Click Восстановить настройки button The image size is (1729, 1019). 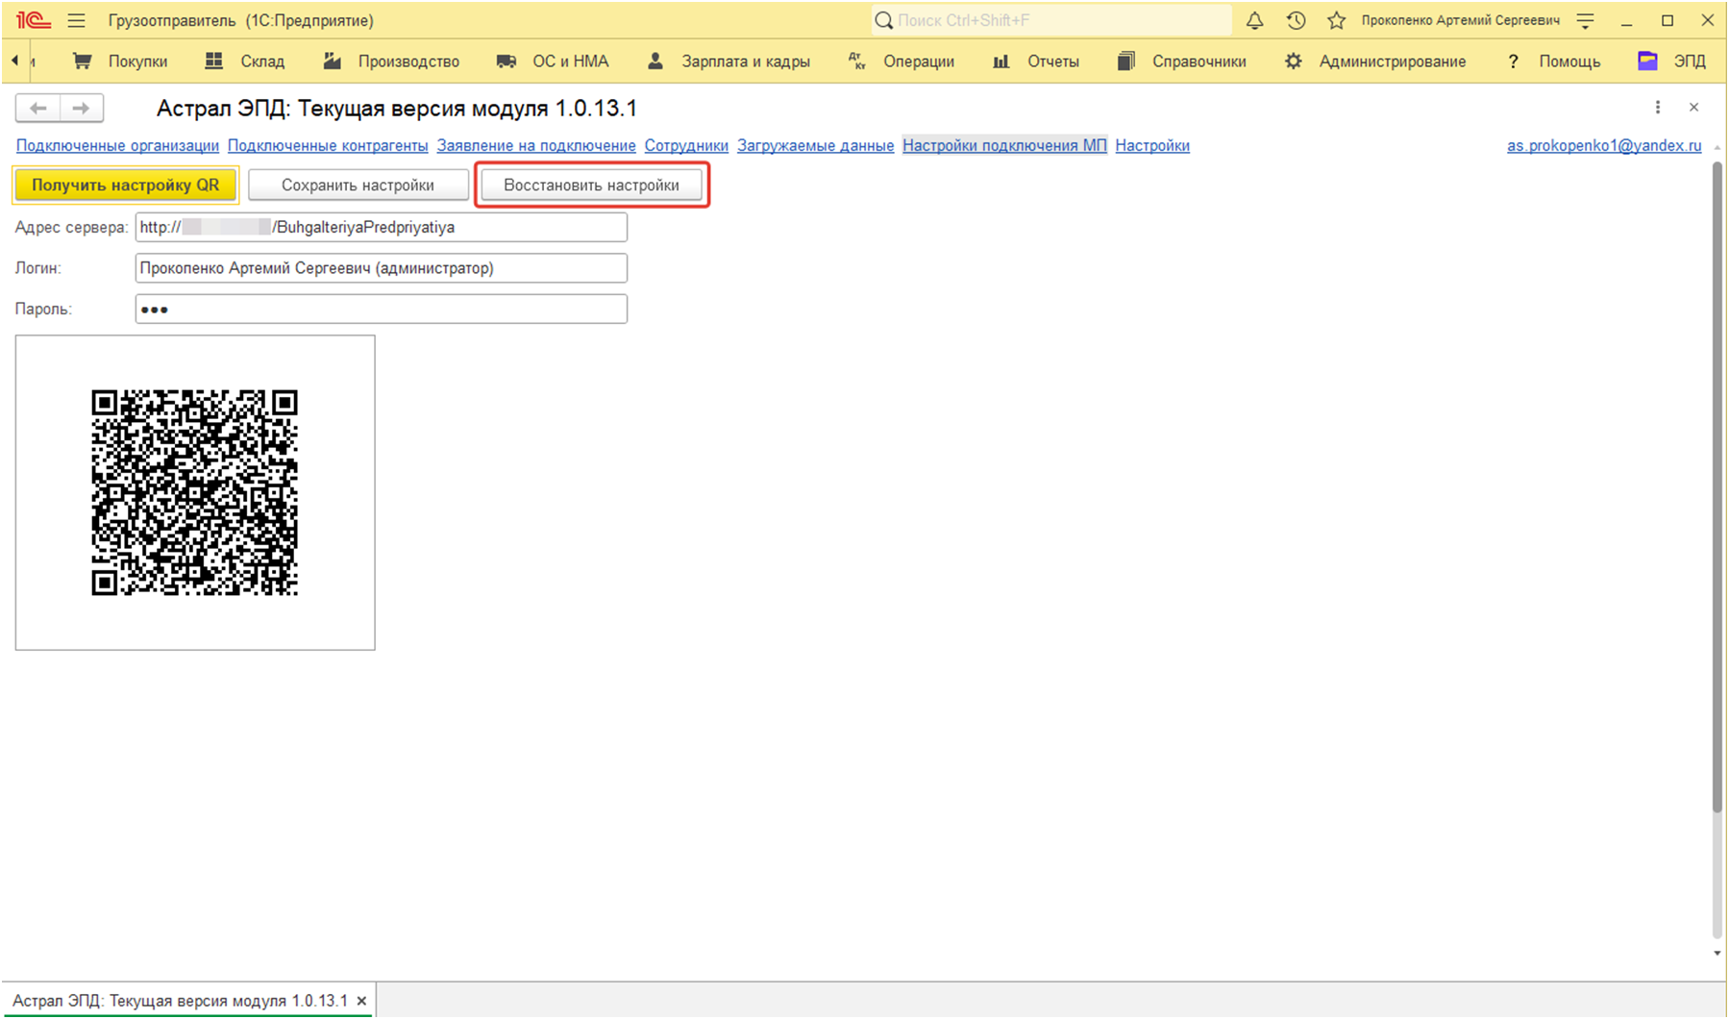[x=591, y=185]
